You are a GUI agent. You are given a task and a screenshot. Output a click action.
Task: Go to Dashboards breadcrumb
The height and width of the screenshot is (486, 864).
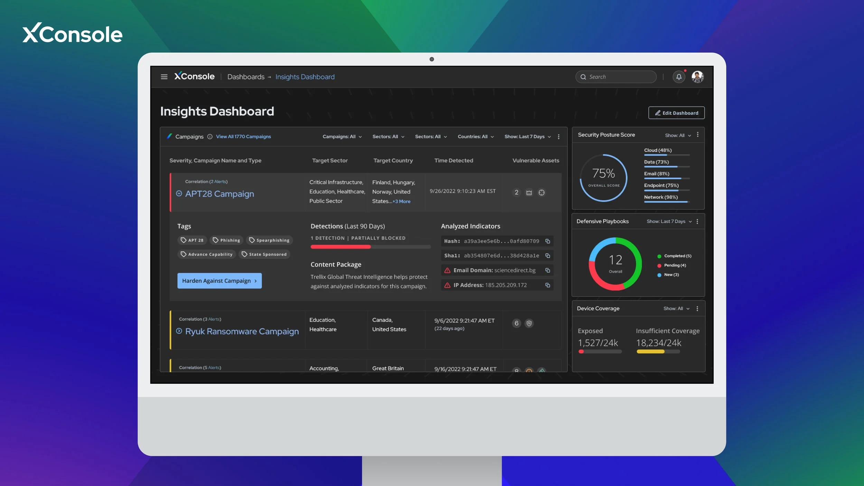246,77
